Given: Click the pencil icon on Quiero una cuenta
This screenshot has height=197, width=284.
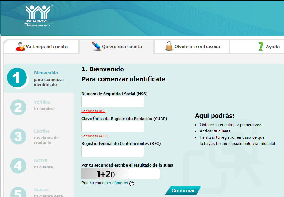Looking at the screenshot, I should pos(96,46).
